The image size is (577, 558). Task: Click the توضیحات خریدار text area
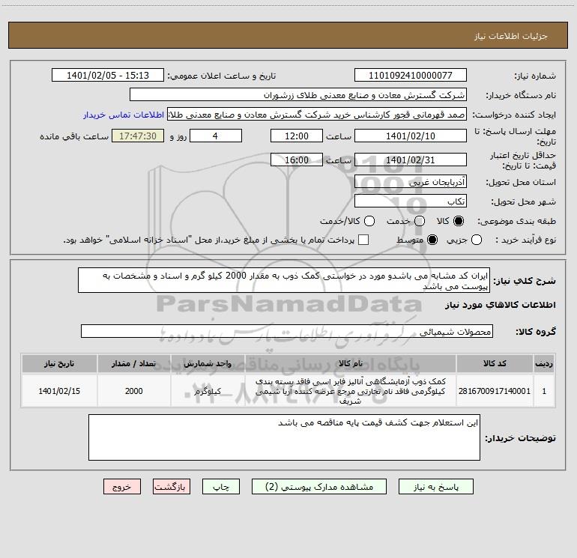click(284, 437)
